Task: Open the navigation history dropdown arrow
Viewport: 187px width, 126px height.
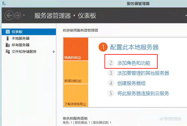Action: [x=24, y=16]
